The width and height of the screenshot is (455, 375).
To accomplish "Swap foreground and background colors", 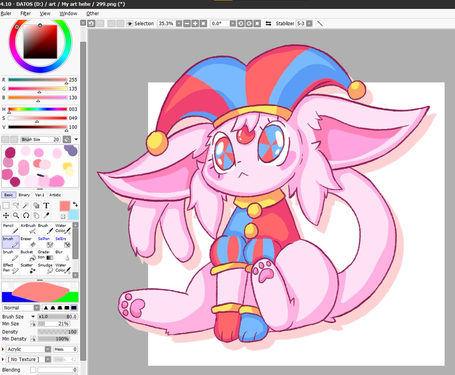I will click(75, 204).
